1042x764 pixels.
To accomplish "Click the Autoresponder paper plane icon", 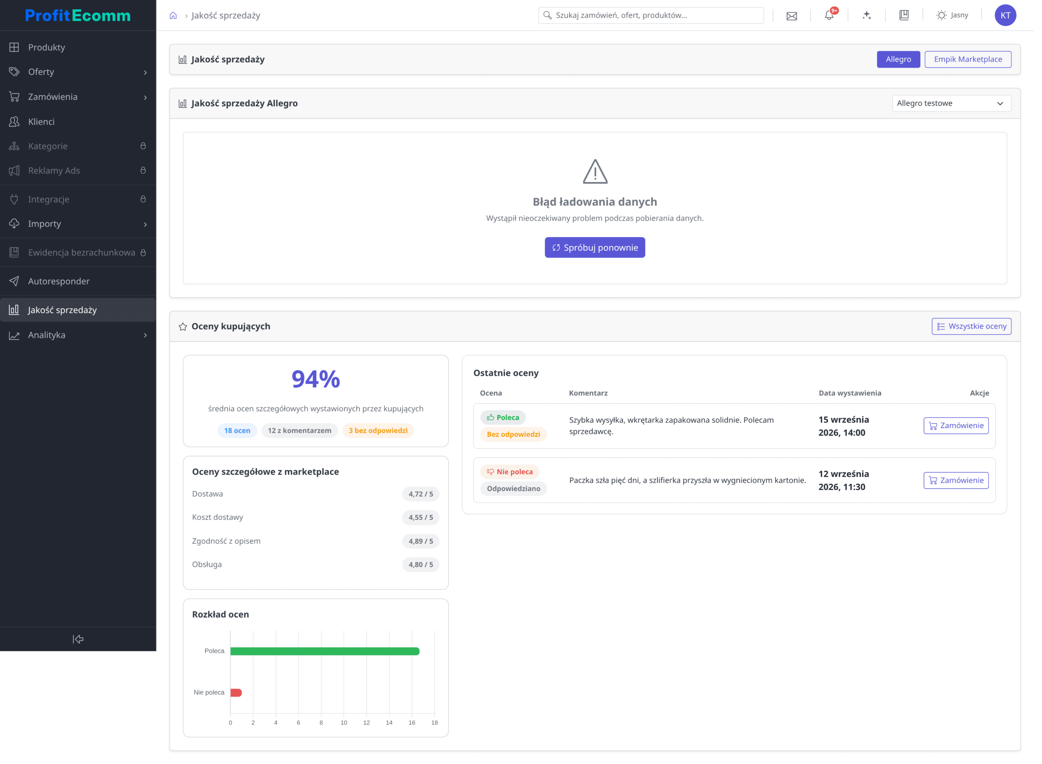I will tap(14, 281).
